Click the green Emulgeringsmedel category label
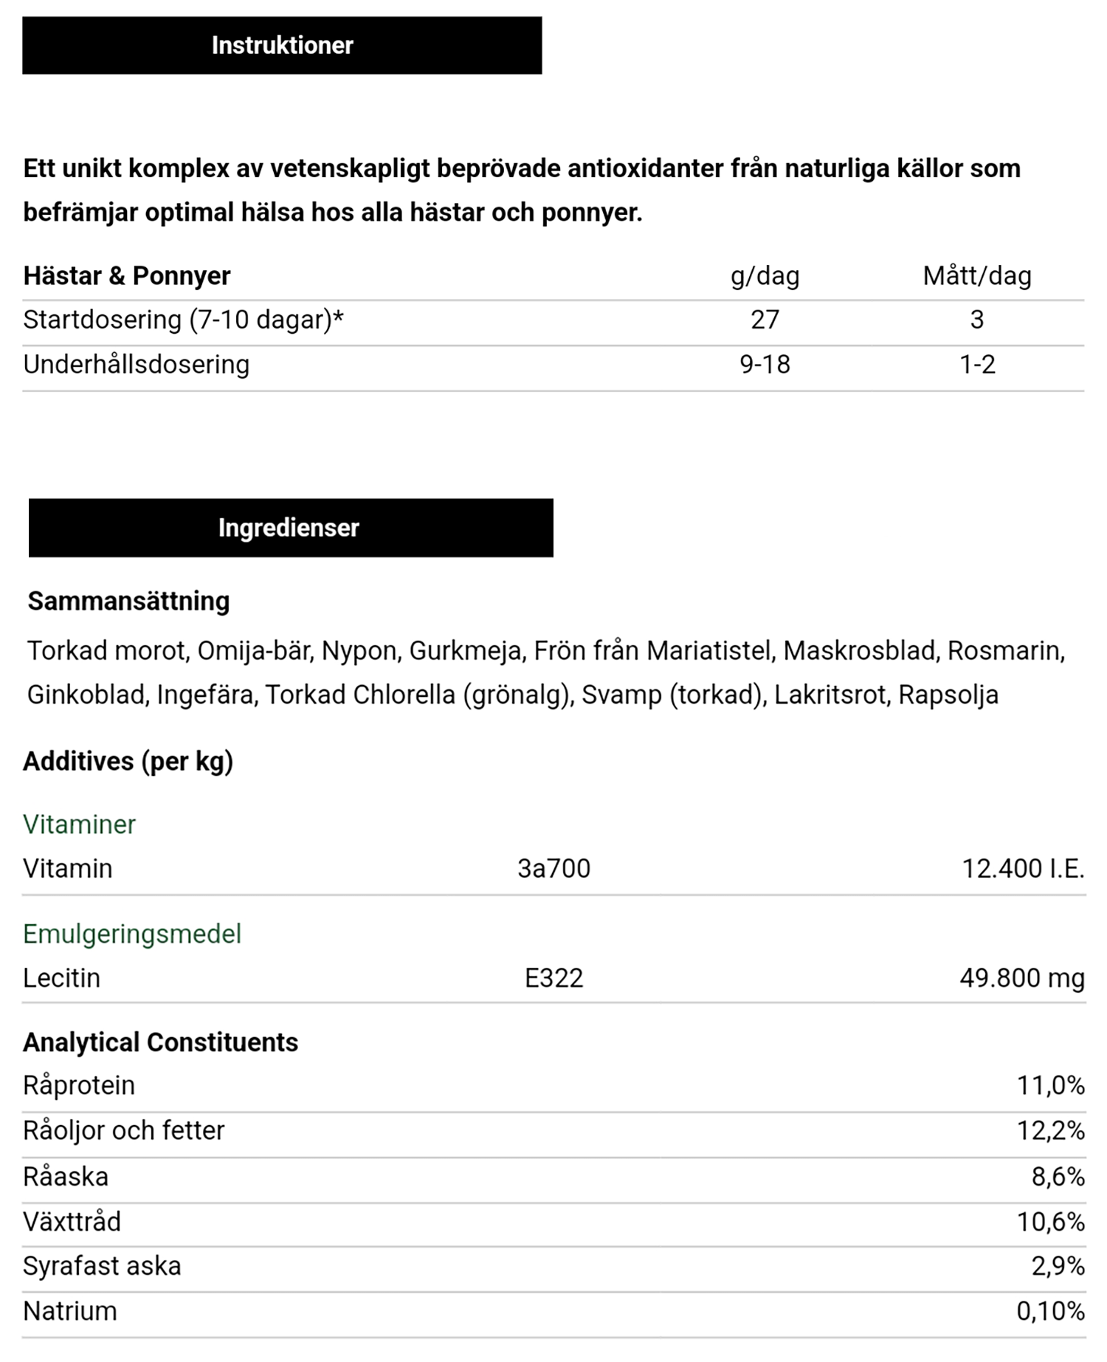 point(132,934)
